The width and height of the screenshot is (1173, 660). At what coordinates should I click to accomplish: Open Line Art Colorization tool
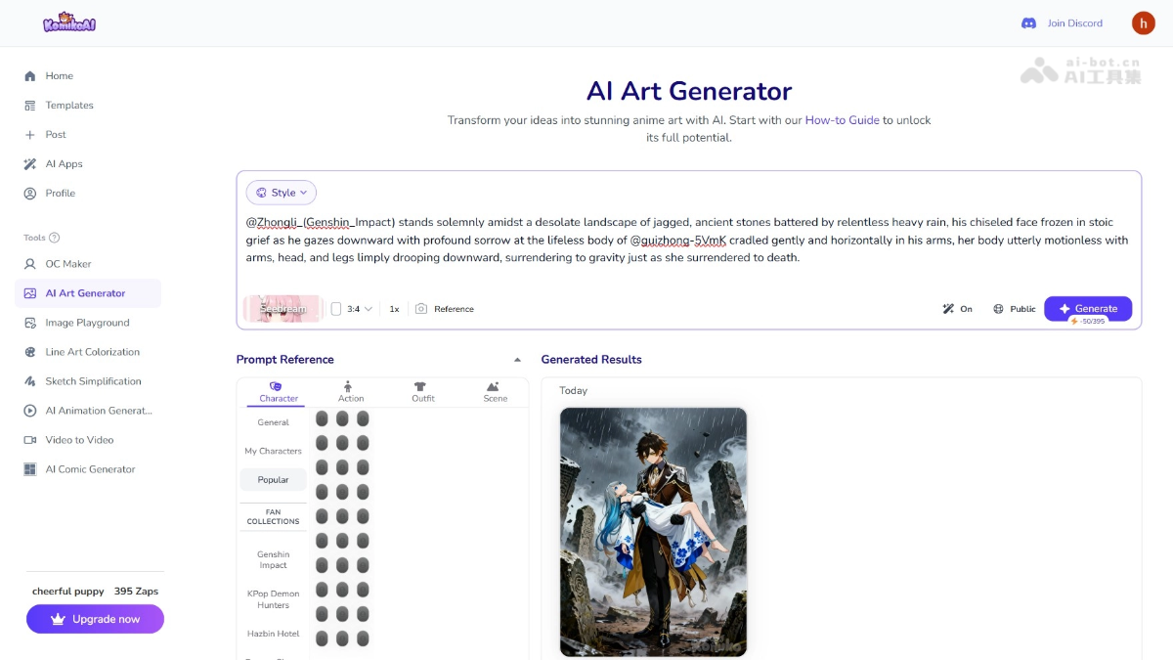point(92,352)
